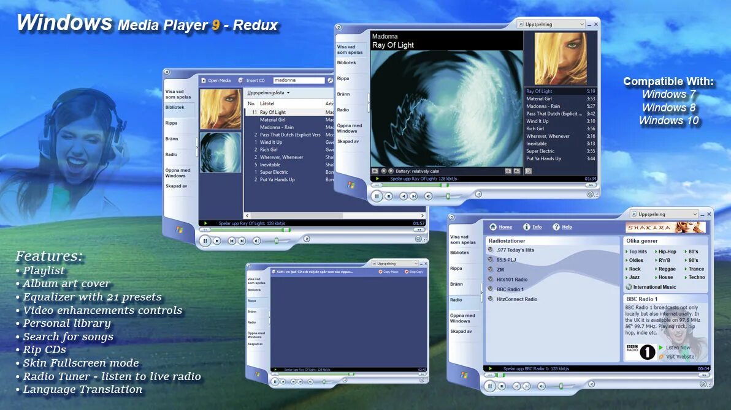The width and height of the screenshot is (731, 410).
Task: Pause playback in the library window
Action: click(x=205, y=241)
